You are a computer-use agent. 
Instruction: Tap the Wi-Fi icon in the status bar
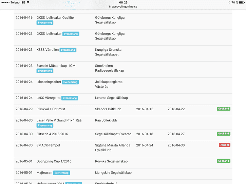28,2
